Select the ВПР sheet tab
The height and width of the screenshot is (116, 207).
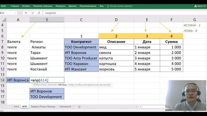25,107
